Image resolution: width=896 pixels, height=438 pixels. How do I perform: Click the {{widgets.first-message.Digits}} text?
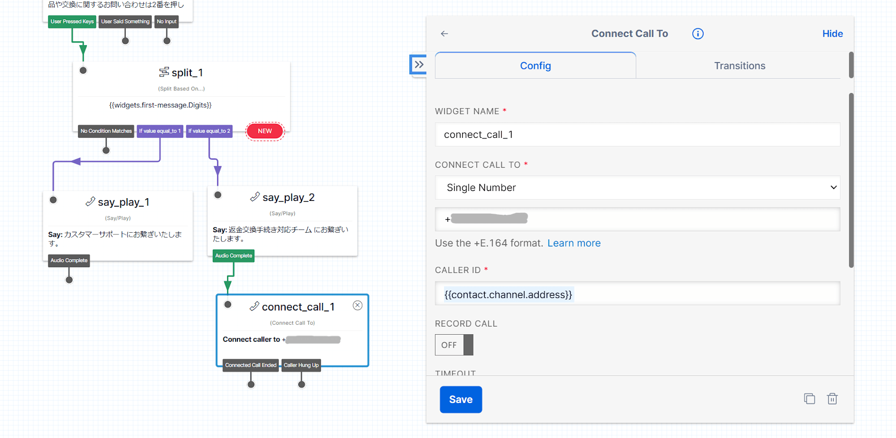[160, 105]
